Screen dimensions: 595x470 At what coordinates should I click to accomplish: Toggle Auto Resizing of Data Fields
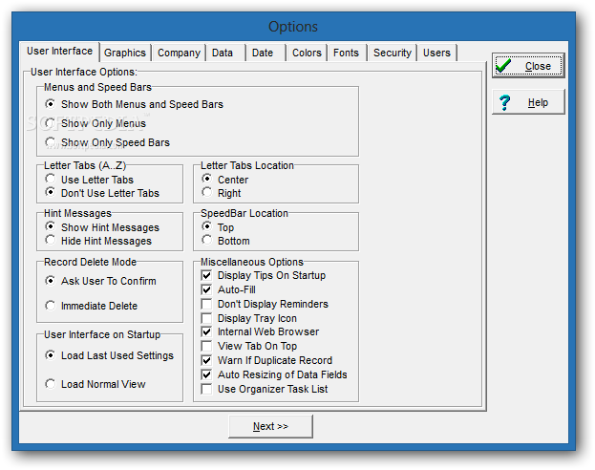click(207, 374)
